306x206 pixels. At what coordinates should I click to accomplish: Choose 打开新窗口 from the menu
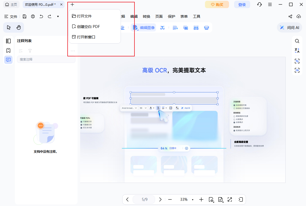(x=95, y=37)
